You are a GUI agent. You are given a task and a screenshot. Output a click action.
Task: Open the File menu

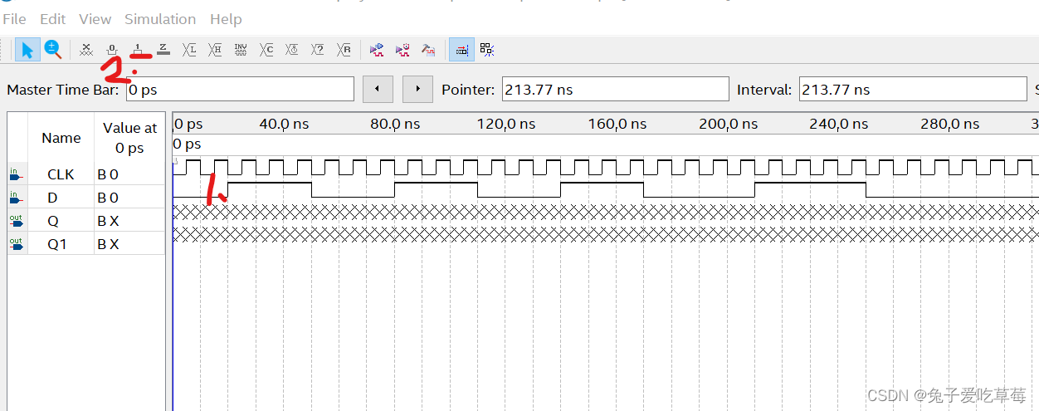pyautogui.click(x=14, y=18)
